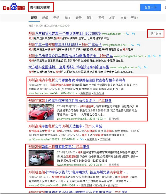Image resolution: width=166 pixels, height=194 pixels.
Task: Open result 郑州租高端小轿车多少钱
Action: [x=78, y=172]
